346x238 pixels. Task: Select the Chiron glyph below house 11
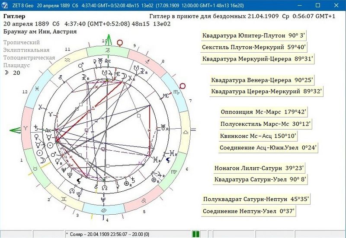pos(60,77)
